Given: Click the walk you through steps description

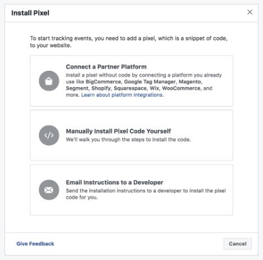Looking at the screenshot, I should (128, 140).
